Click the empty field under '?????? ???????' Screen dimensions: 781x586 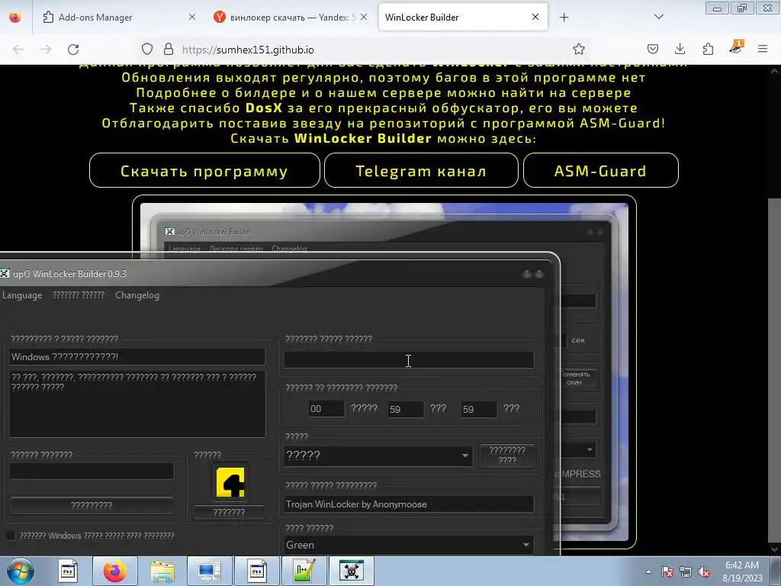click(x=92, y=472)
